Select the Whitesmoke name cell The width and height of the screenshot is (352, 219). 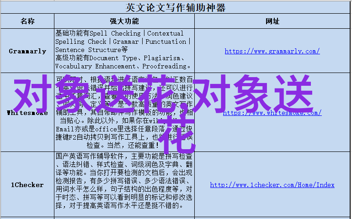click(x=27, y=112)
